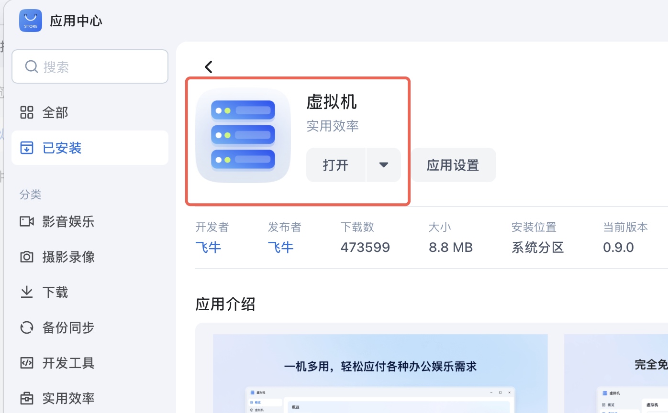668x413 pixels.
Task: Go back with the left chevron arrow
Action: click(208, 66)
